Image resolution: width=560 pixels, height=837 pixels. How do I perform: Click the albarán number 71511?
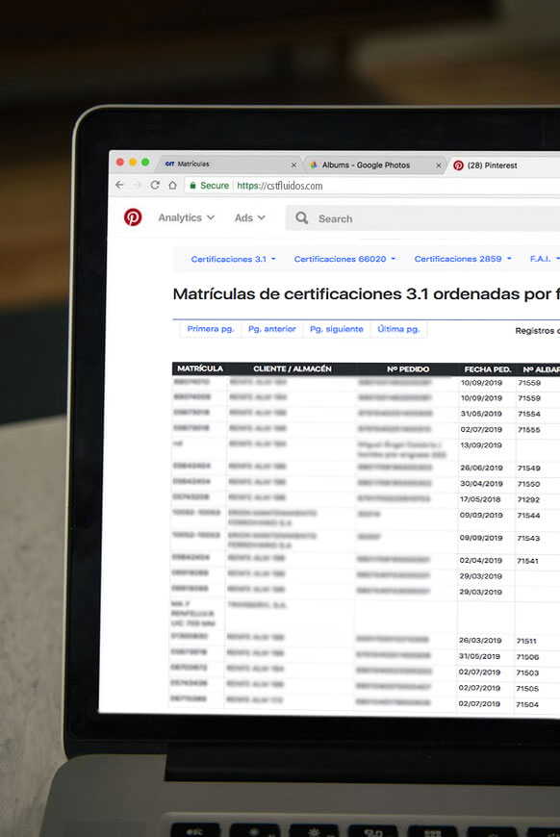point(526,641)
